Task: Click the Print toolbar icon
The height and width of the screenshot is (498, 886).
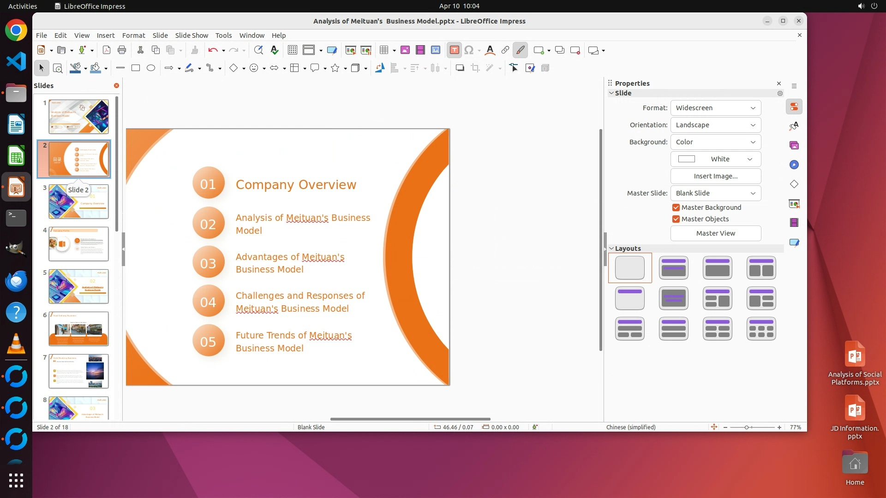Action: (122, 50)
